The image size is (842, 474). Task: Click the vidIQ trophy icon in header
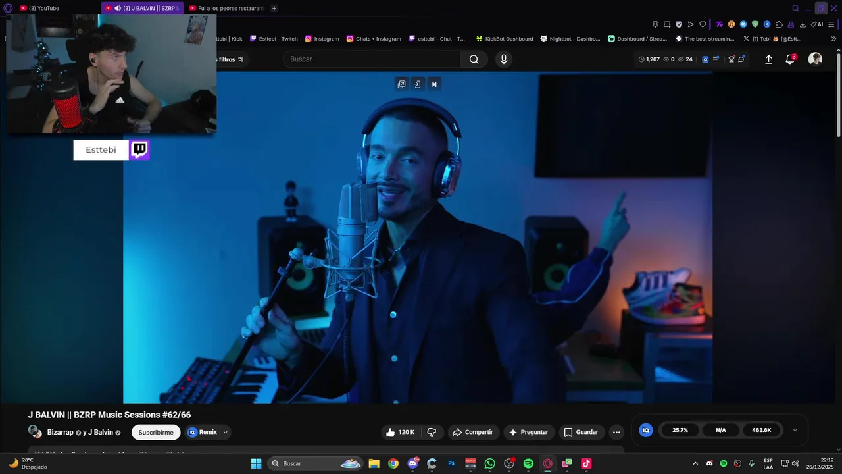[731, 59]
